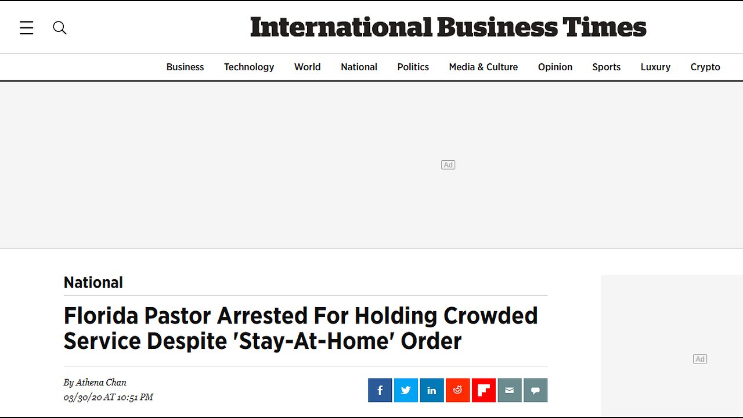Visit the Luxury section
Screen dimensions: 743x418
655,67
